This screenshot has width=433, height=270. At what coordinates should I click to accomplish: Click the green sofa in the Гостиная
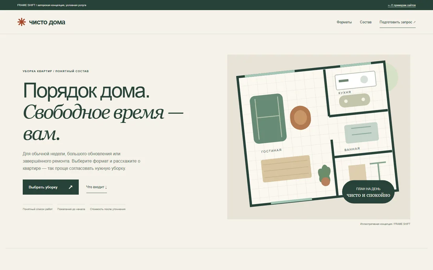268,119
